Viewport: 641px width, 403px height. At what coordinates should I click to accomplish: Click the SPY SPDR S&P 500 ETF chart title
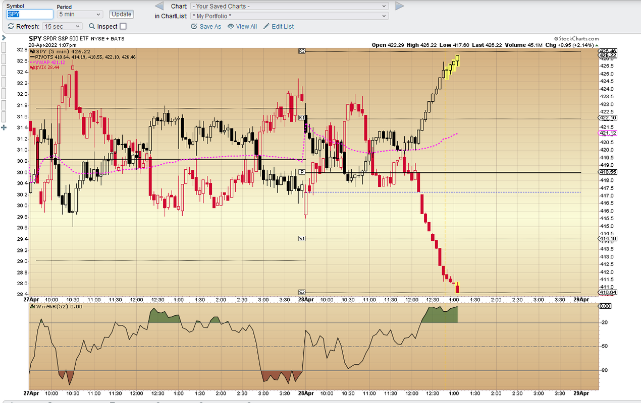click(x=77, y=38)
